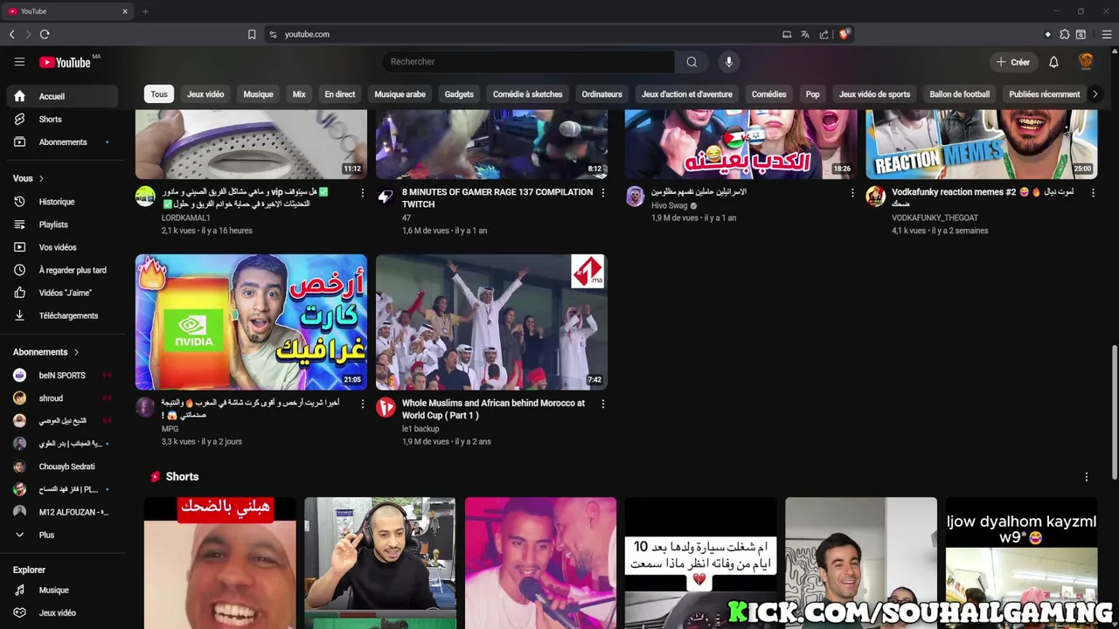Select the Jeux vidéo filter chip
Viewport: 1119px width, 629px height.
tap(205, 94)
